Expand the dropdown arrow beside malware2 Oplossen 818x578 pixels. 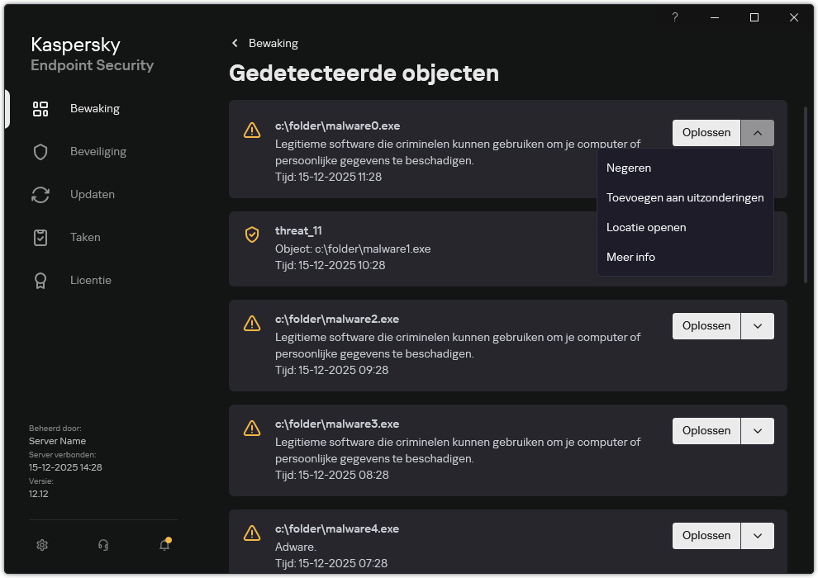(x=758, y=325)
